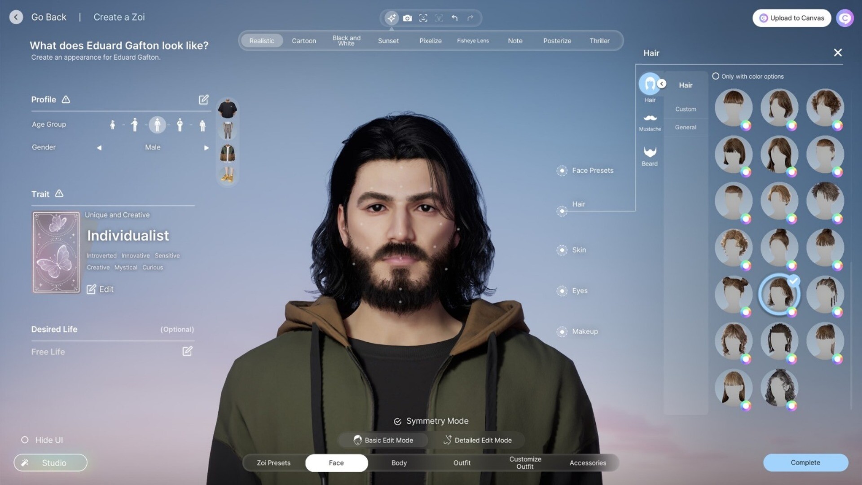The image size is (862, 485).
Task: Select the jacket outfit slot
Action: [x=228, y=153]
